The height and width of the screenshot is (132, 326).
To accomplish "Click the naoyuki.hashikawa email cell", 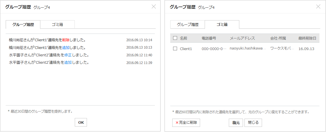I will 248,49.
